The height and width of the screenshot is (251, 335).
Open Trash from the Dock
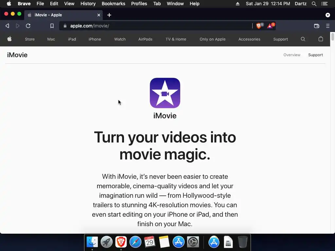243,242
